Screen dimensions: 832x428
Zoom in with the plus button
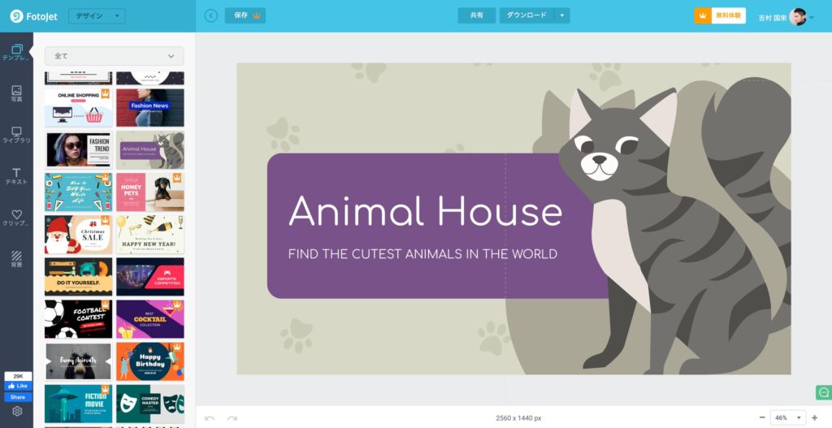pyautogui.click(x=815, y=417)
